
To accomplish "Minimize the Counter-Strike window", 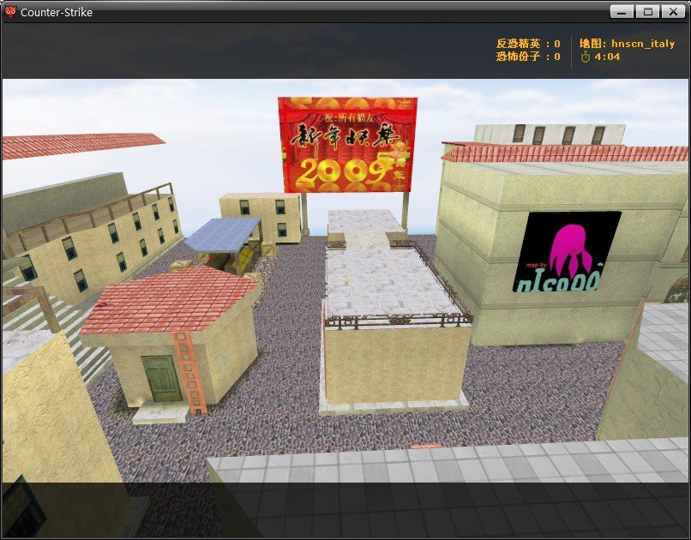I will coord(622,12).
